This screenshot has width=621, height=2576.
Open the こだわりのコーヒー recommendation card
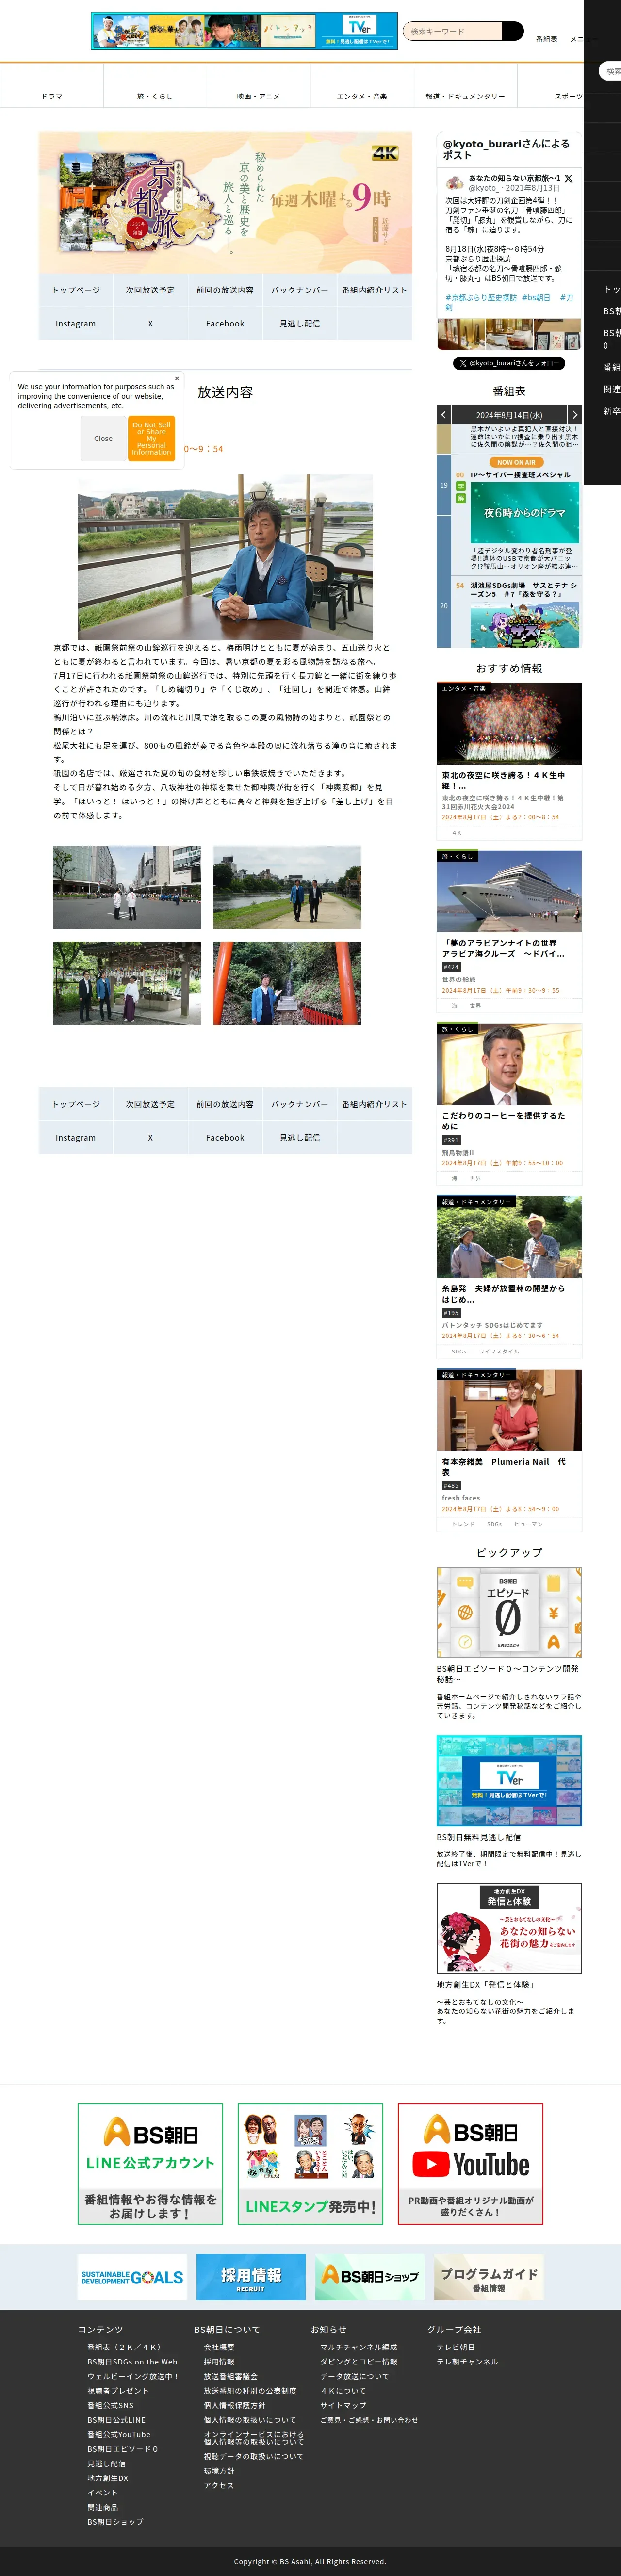(509, 1104)
